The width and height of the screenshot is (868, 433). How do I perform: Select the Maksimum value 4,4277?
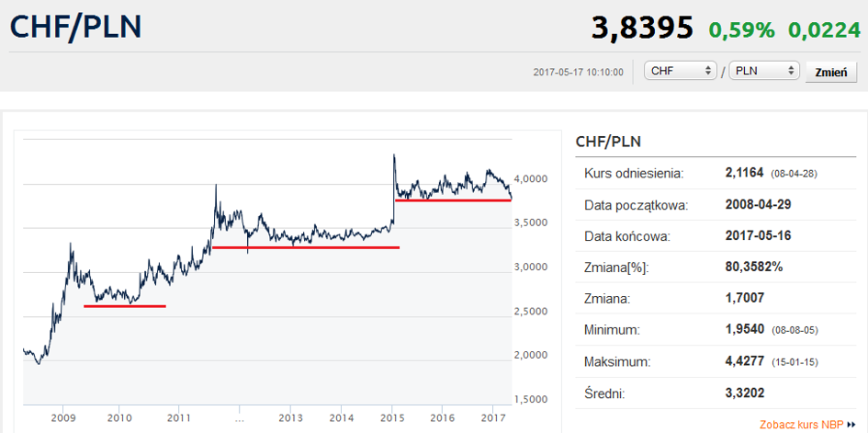(744, 362)
